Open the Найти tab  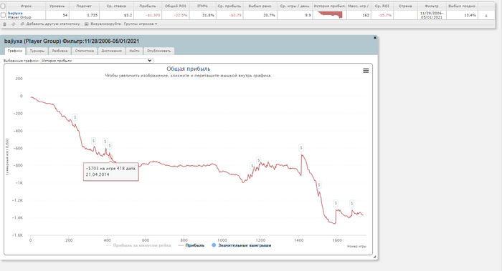135,51
